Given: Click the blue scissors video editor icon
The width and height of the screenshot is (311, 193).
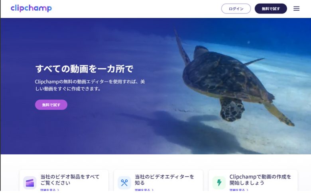Looking at the screenshot, I should click(x=124, y=183).
